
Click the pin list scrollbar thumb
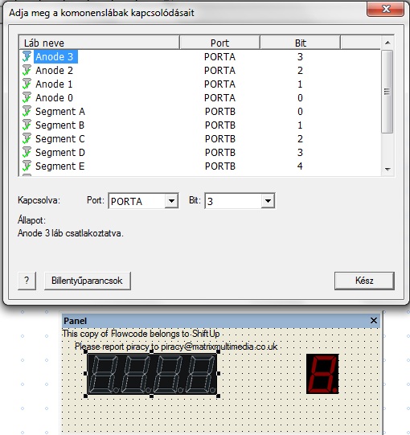pos(387,92)
